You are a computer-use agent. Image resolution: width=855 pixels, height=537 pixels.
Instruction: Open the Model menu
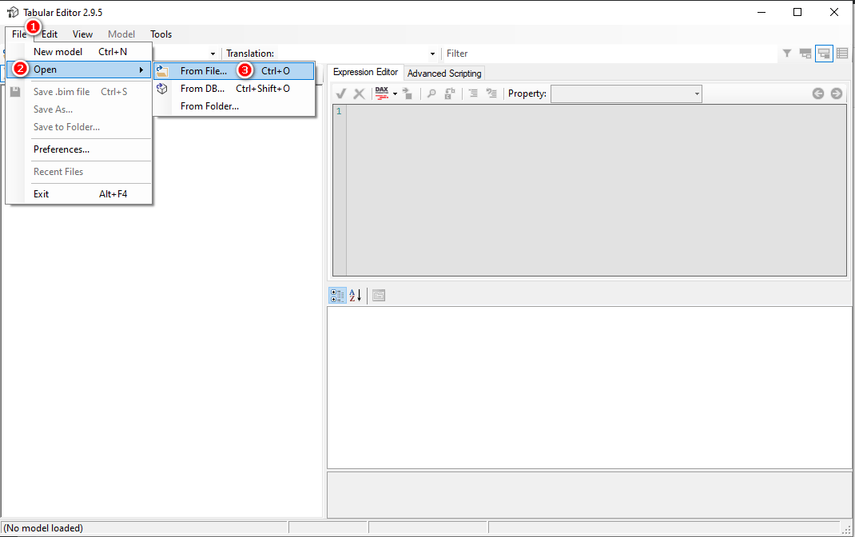tap(121, 34)
